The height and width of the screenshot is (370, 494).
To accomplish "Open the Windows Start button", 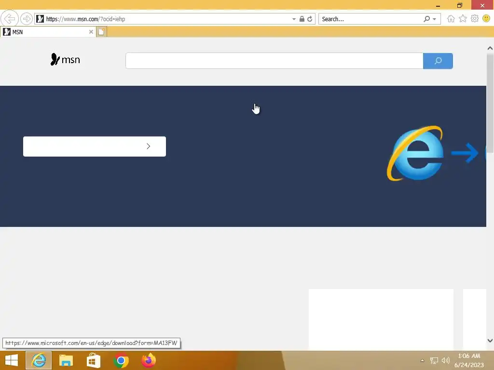I will click(x=12, y=360).
